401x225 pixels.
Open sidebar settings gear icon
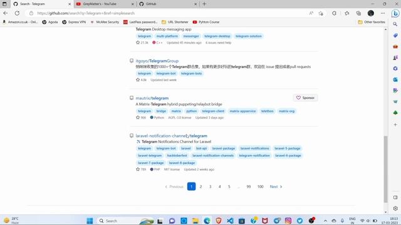pyautogui.click(x=395, y=208)
